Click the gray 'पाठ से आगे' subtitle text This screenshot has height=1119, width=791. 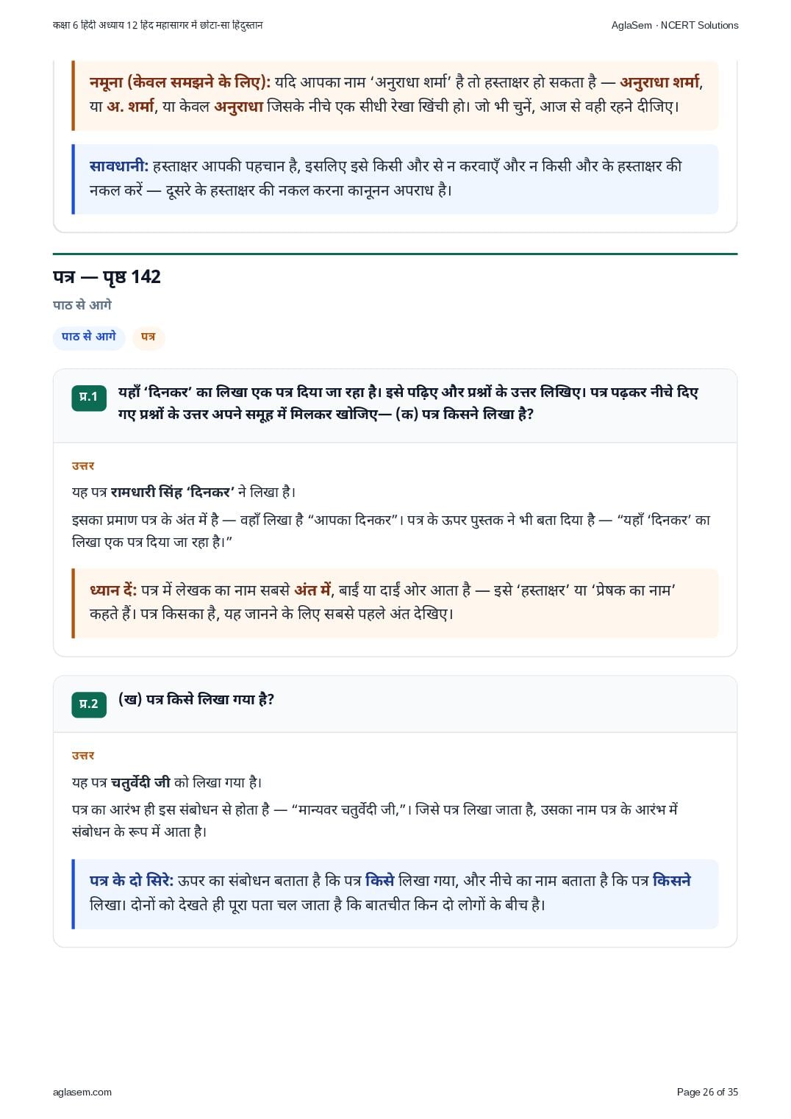[x=82, y=305]
